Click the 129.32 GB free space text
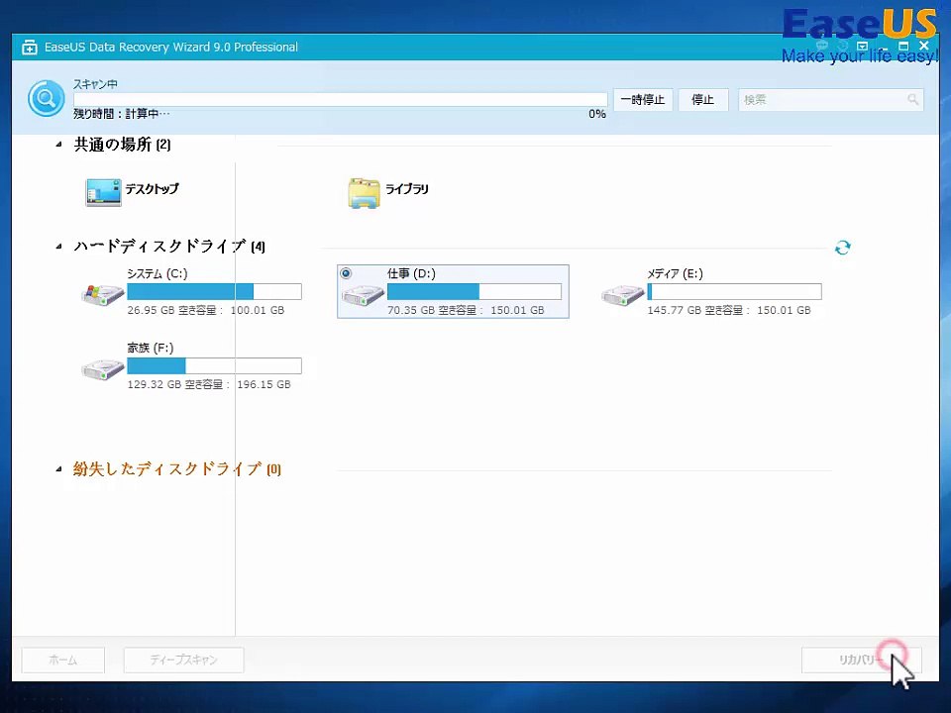 [x=209, y=384]
